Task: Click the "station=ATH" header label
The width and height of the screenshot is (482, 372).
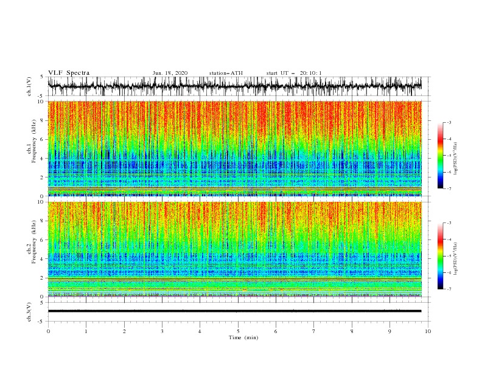Action: (x=226, y=73)
